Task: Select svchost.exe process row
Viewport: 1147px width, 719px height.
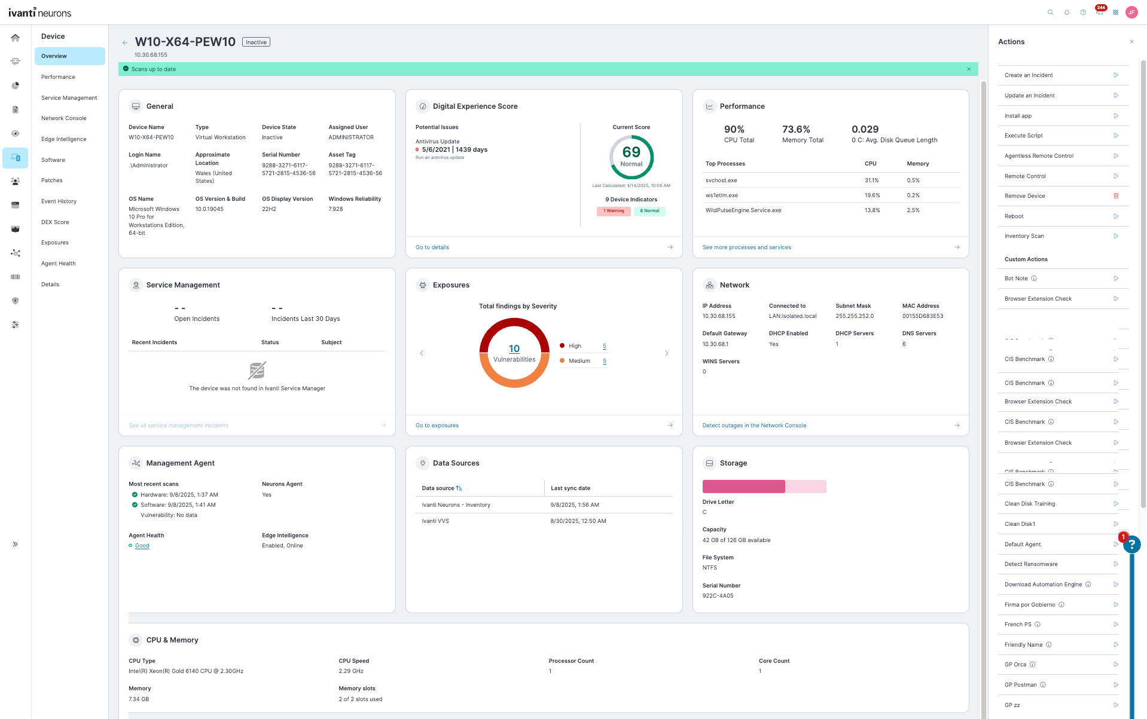Action: (831, 180)
